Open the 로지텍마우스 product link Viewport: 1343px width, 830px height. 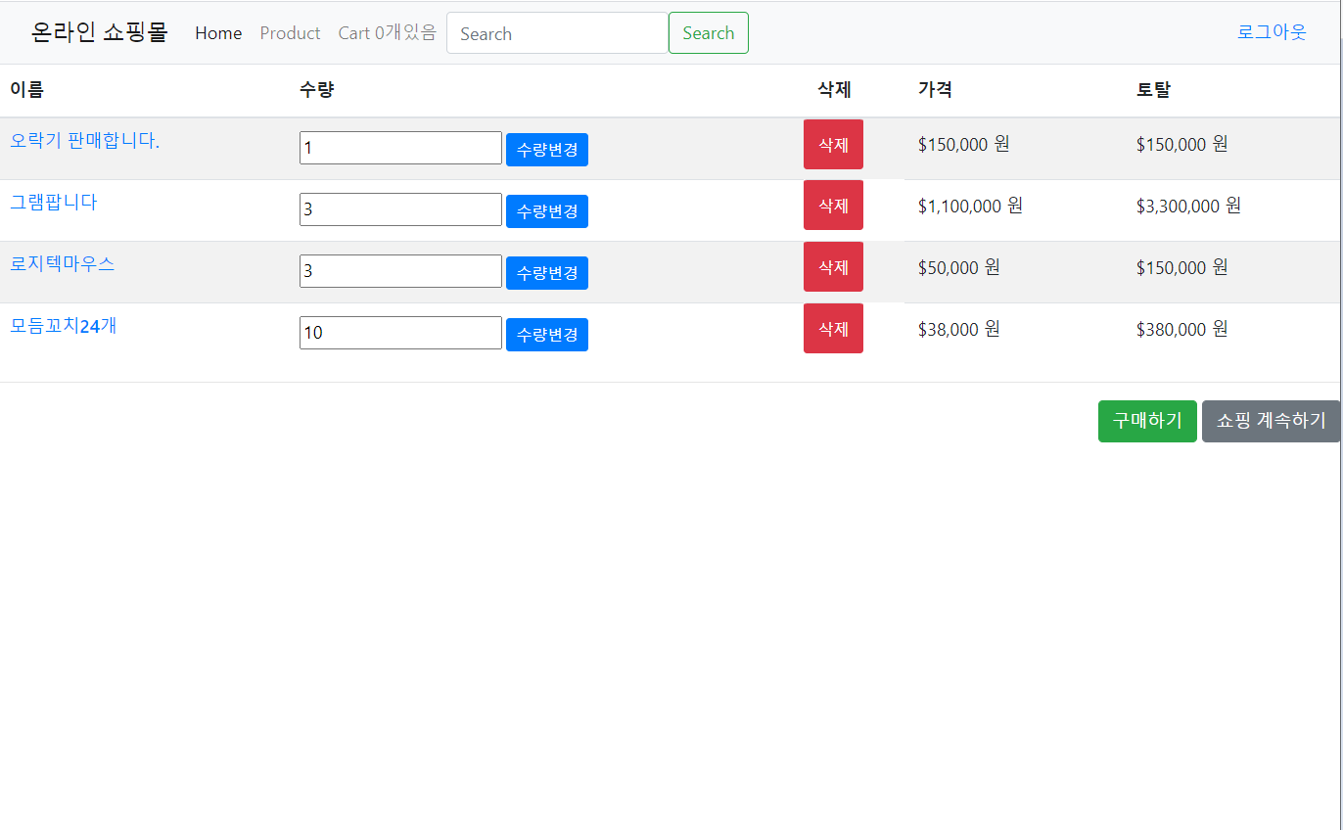62,264
